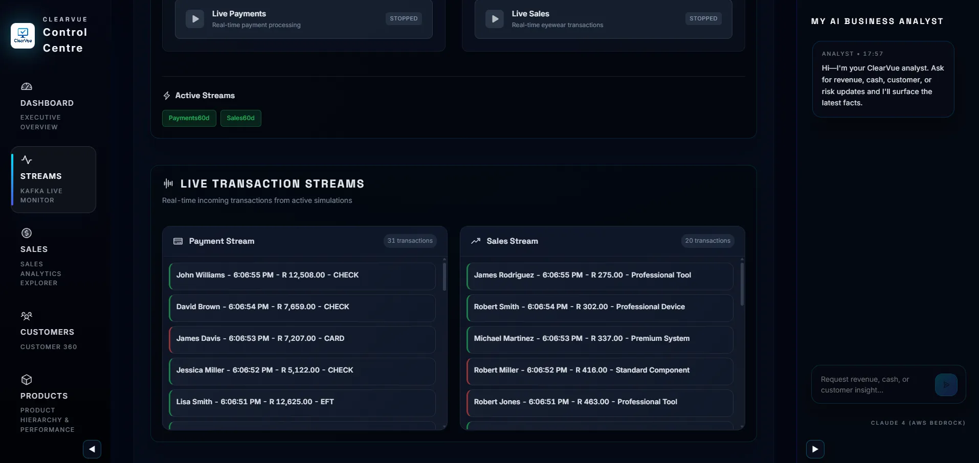
Task: Select James Rodriguez Professional Tool sale row
Action: click(600, 276)
